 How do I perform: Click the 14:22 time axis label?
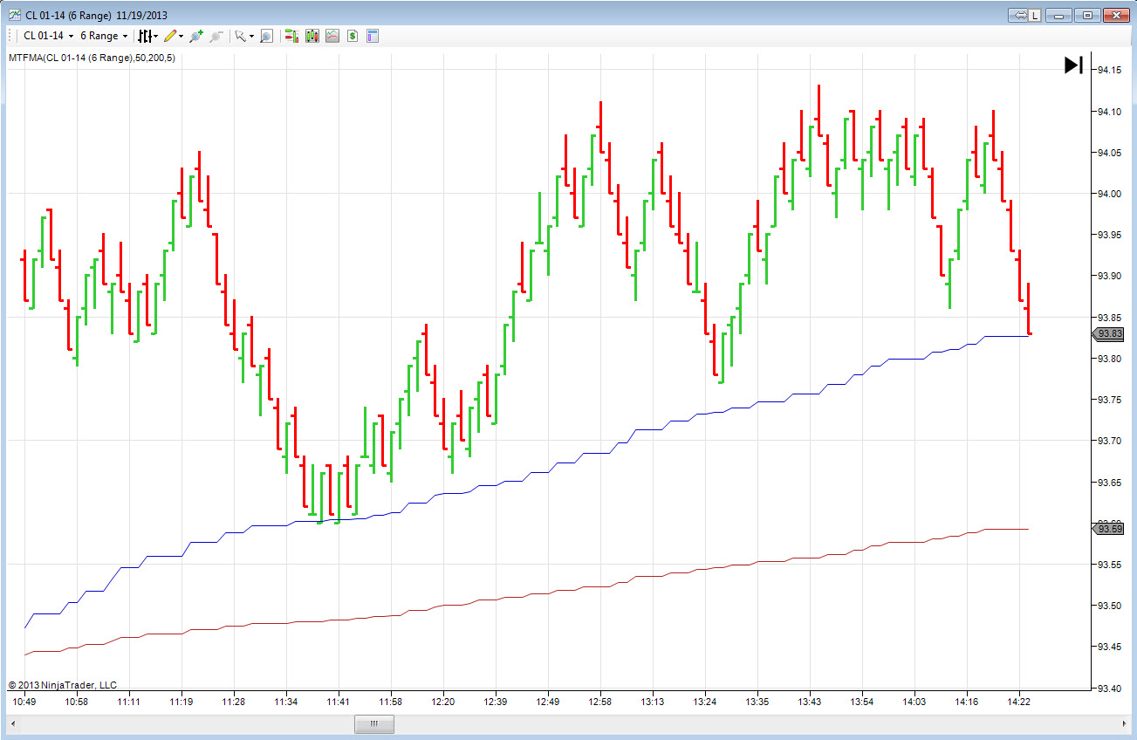click(x=1019, y=702)
